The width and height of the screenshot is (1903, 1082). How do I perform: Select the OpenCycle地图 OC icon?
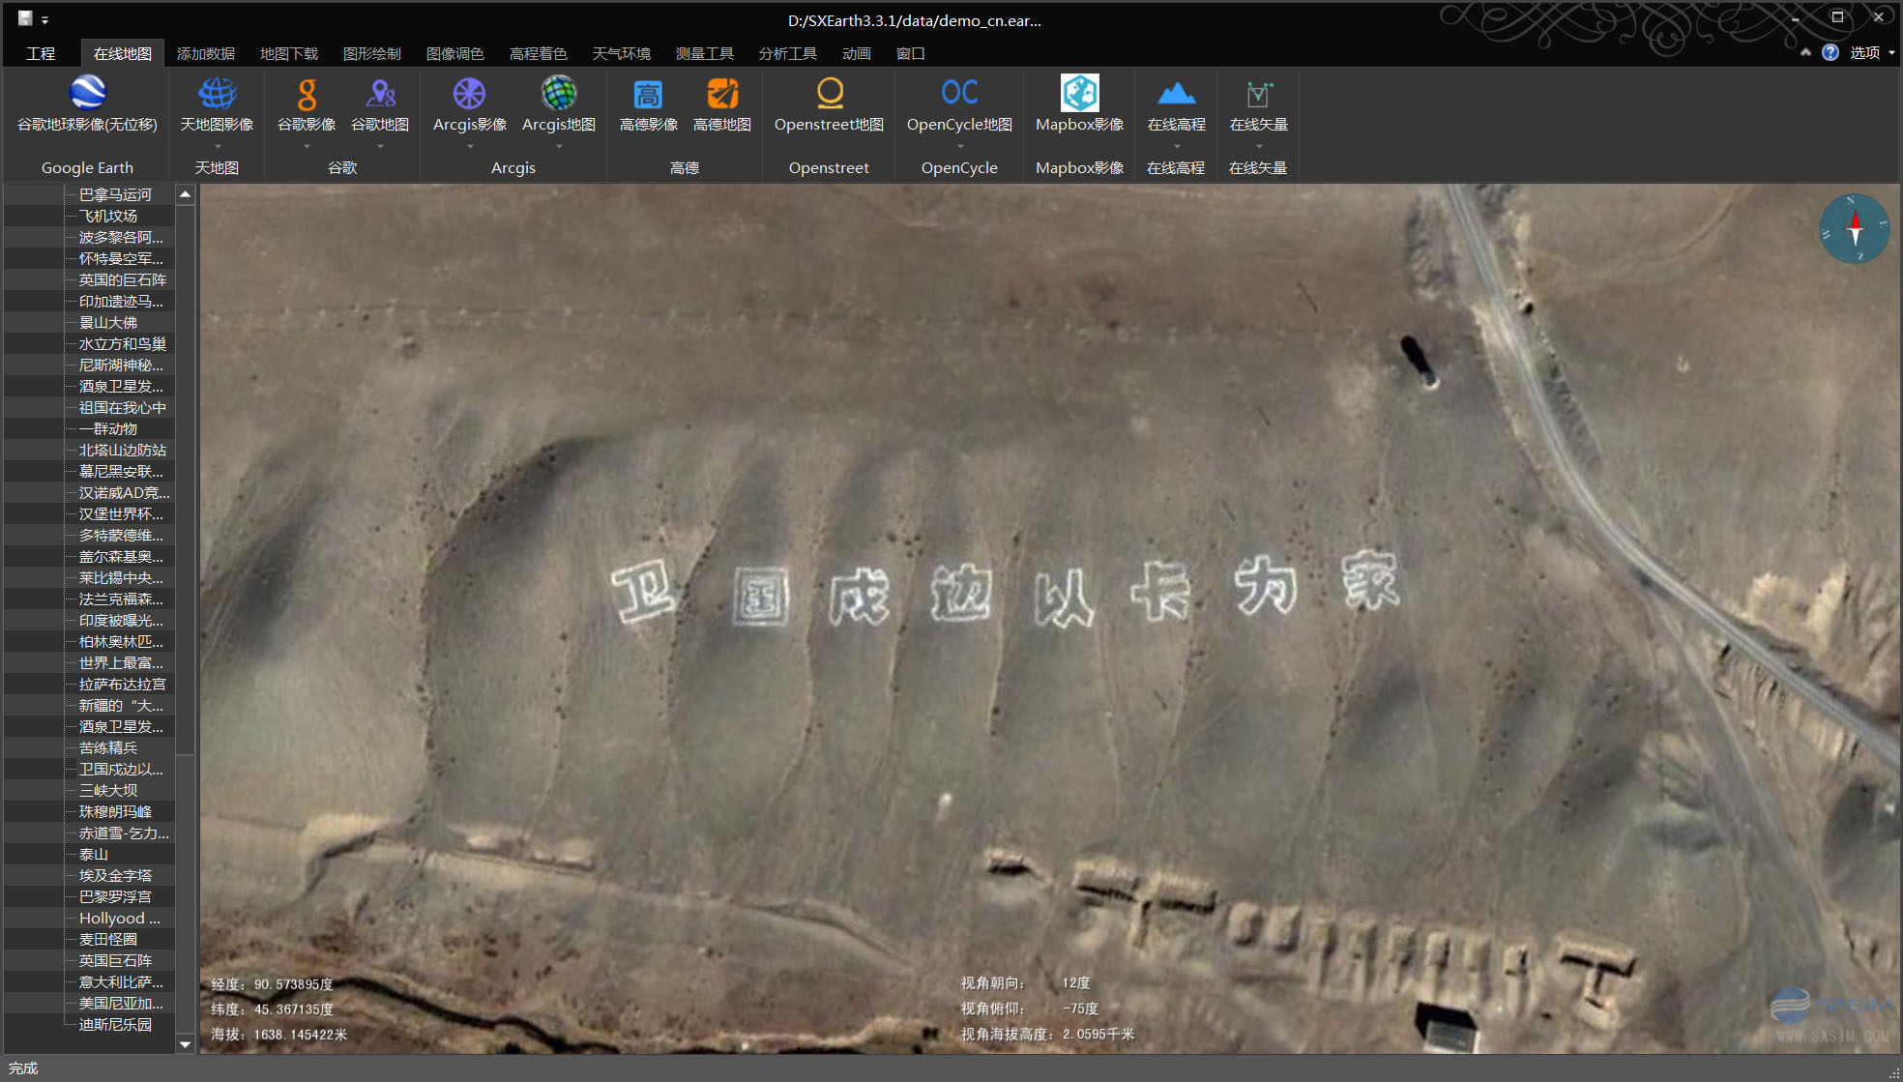959,92
